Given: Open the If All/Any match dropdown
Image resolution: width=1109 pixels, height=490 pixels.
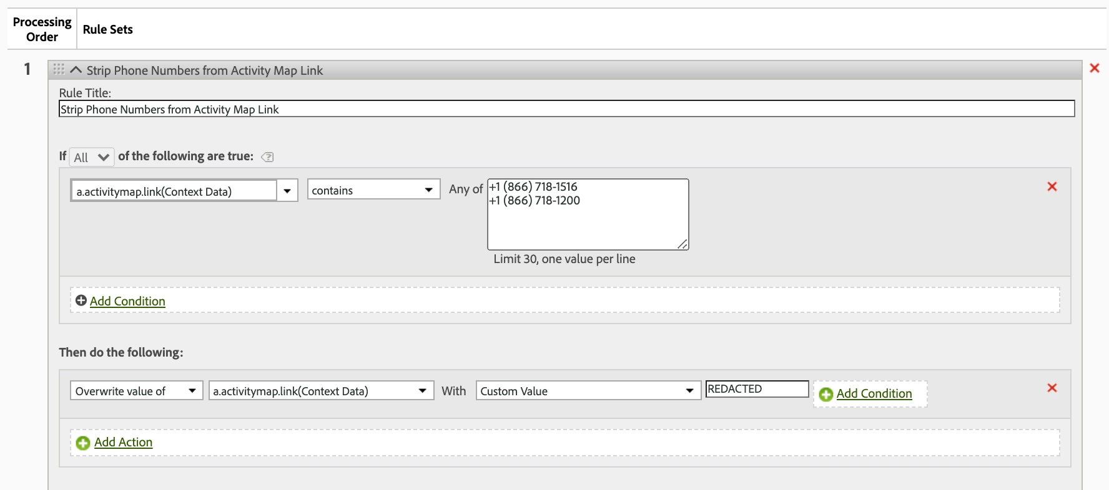Looking at the screenshot, I should (92, 157).
